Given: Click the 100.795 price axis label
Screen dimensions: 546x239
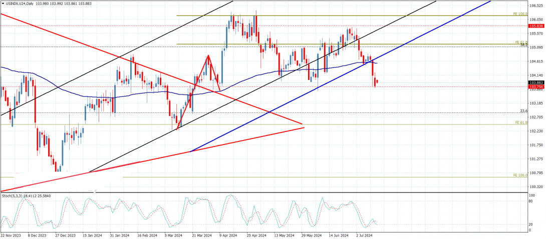Looking at the screenshot, I should [536, 173].
